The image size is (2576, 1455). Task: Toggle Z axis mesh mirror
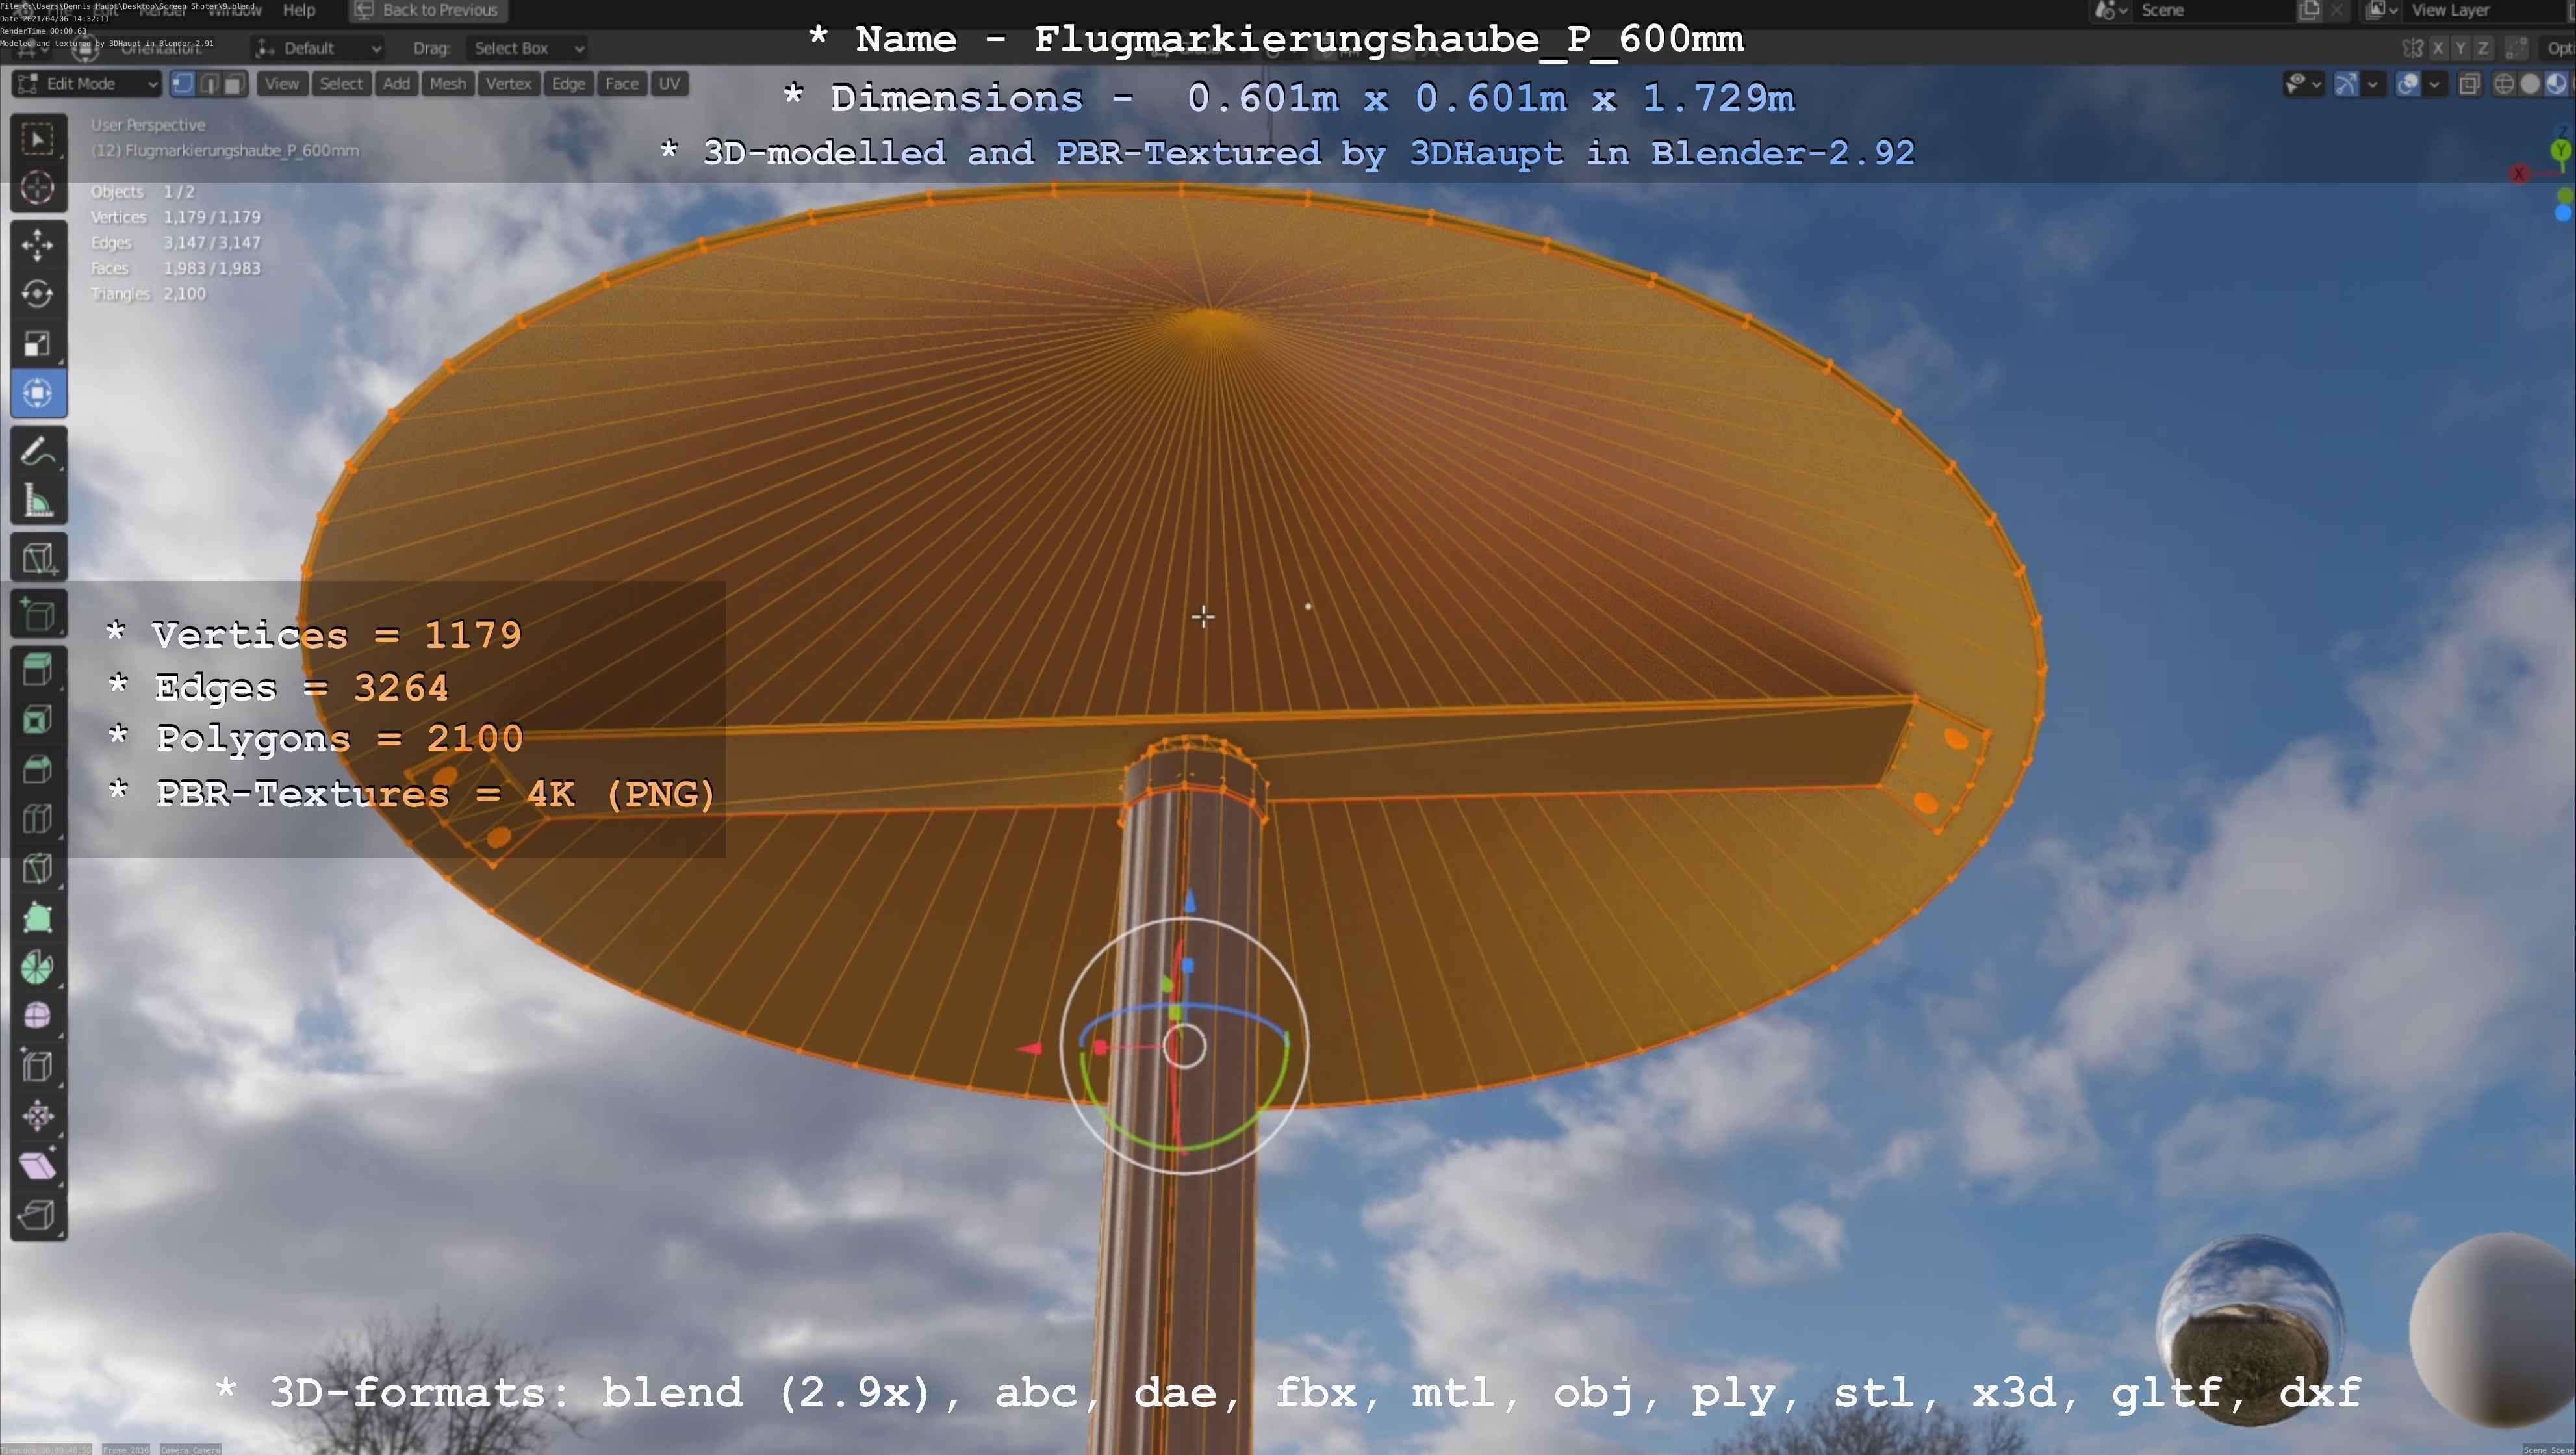pos(2482,48)
